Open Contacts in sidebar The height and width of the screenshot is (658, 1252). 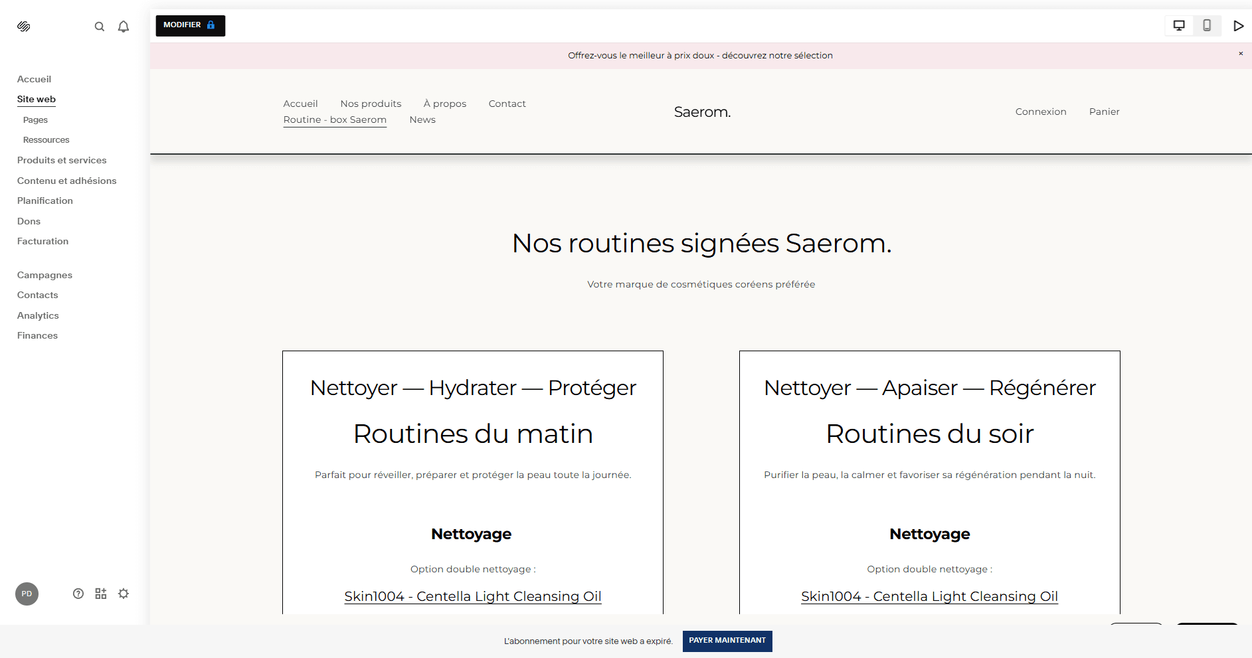[37, 295]
